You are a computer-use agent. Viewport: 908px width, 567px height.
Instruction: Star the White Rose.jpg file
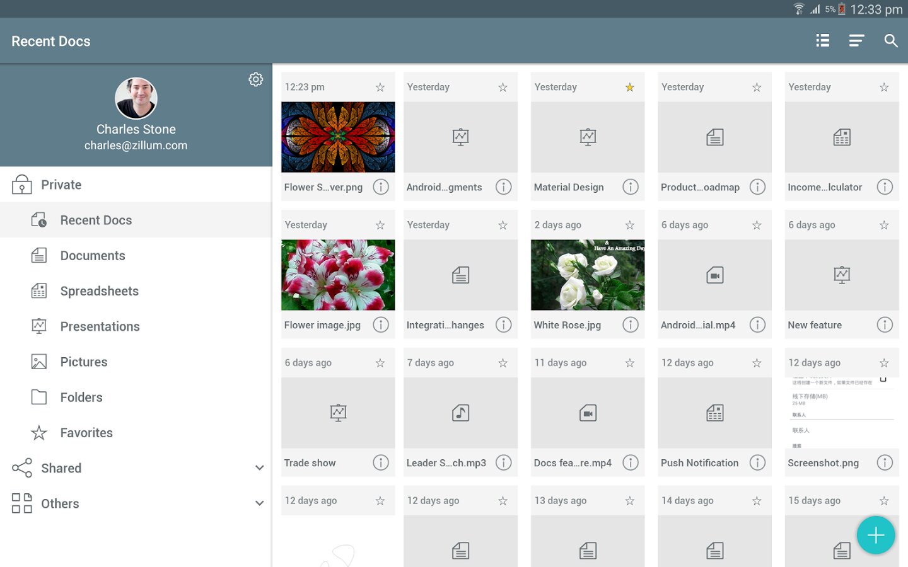(x=629, y=226)
